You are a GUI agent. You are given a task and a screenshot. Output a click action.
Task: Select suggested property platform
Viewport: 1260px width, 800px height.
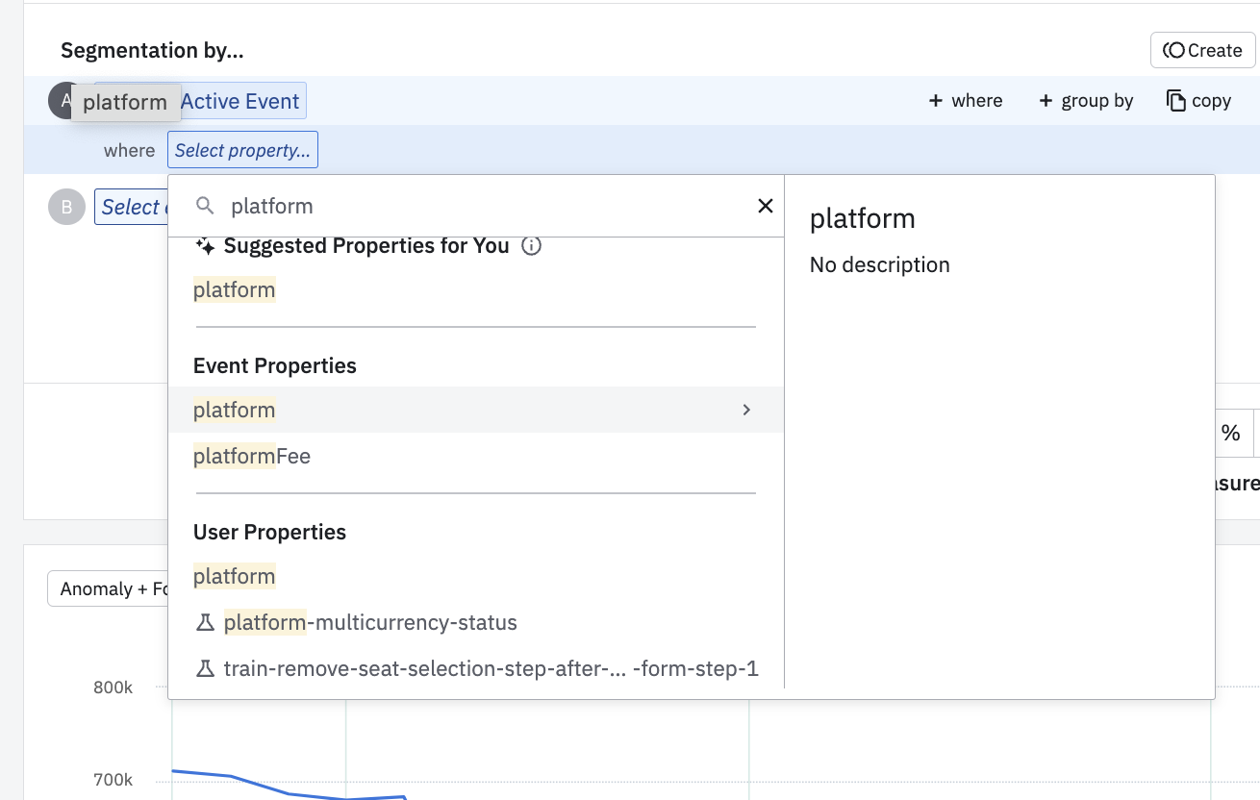coord(235,290)
